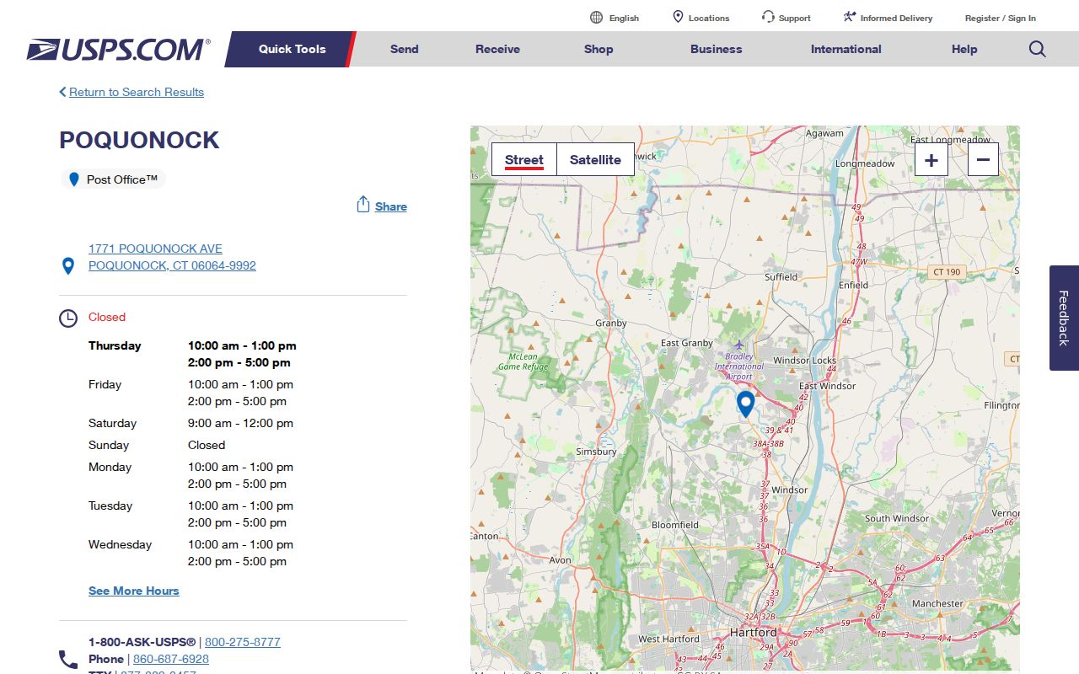Viewport: 1079px width, 674px height.
Task: Click the clock hours icon
Action: [68, 318]
